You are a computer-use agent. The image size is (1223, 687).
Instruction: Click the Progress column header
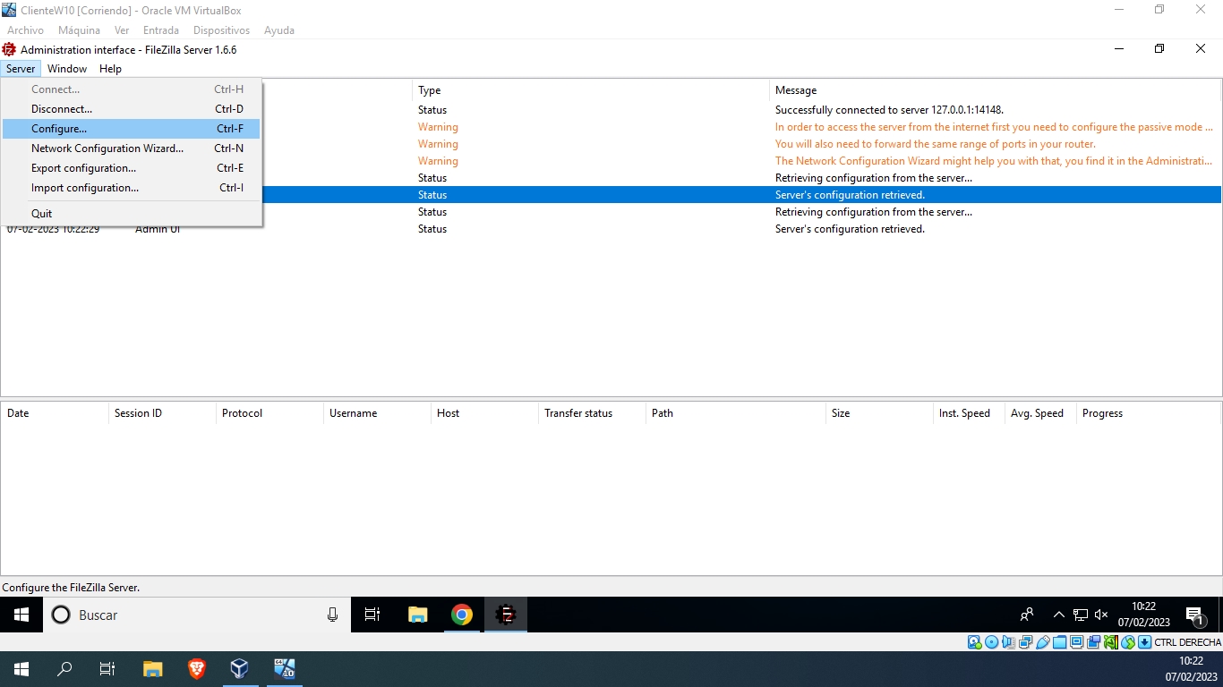tap(1149, 413)
